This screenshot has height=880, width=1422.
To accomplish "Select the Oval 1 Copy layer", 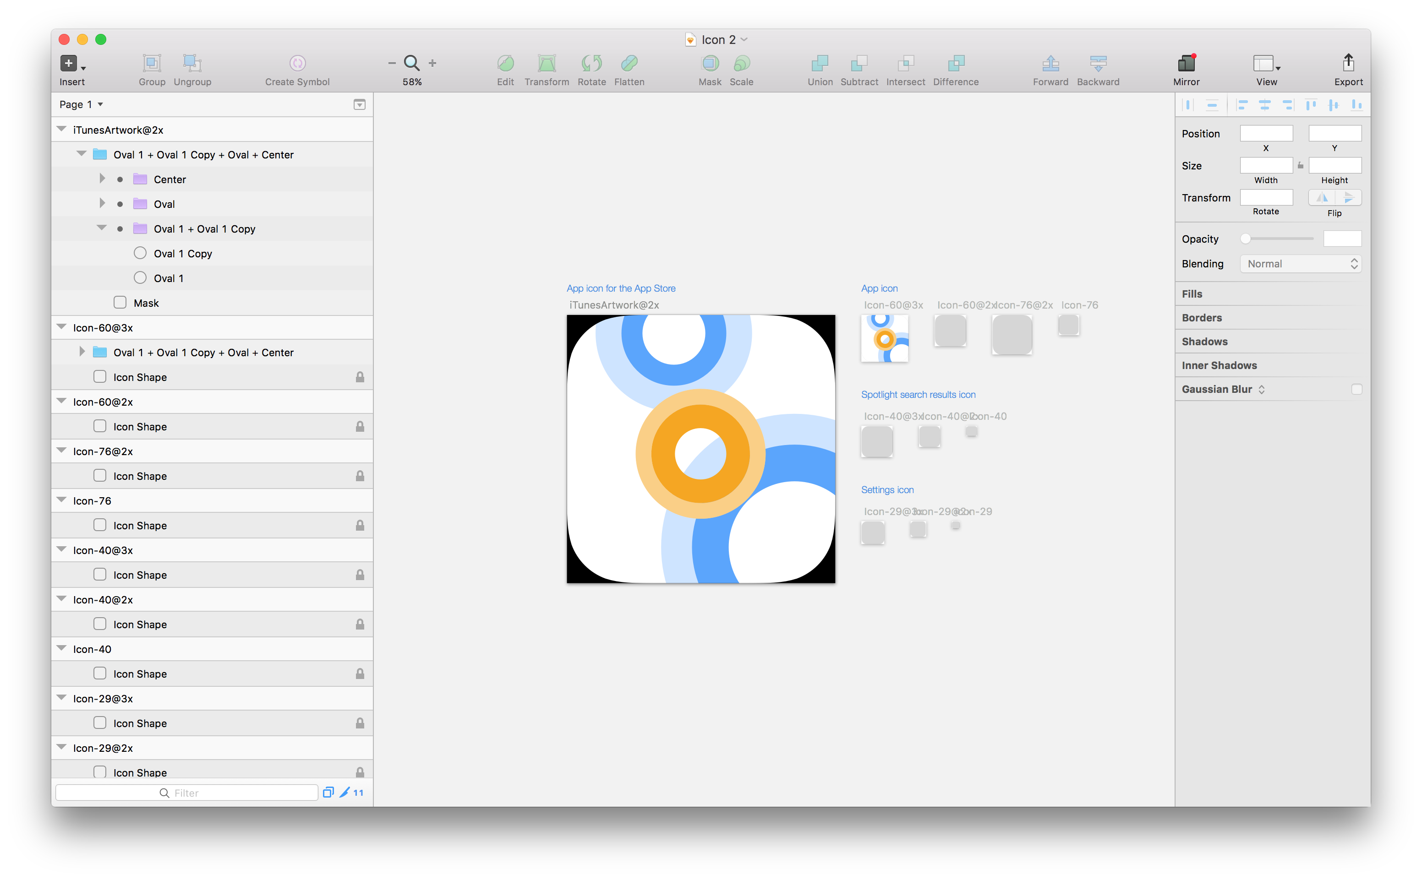I will coord(182,254).
